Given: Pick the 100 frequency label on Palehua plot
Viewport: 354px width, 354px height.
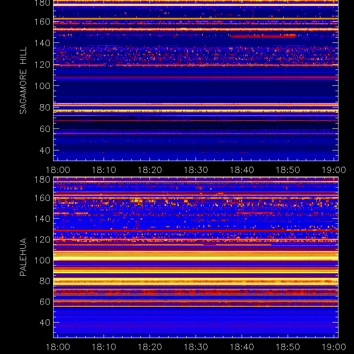Looking at the screenshot, I should coord(42,261).
